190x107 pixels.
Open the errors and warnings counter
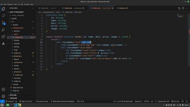click(x=80, y=101)
